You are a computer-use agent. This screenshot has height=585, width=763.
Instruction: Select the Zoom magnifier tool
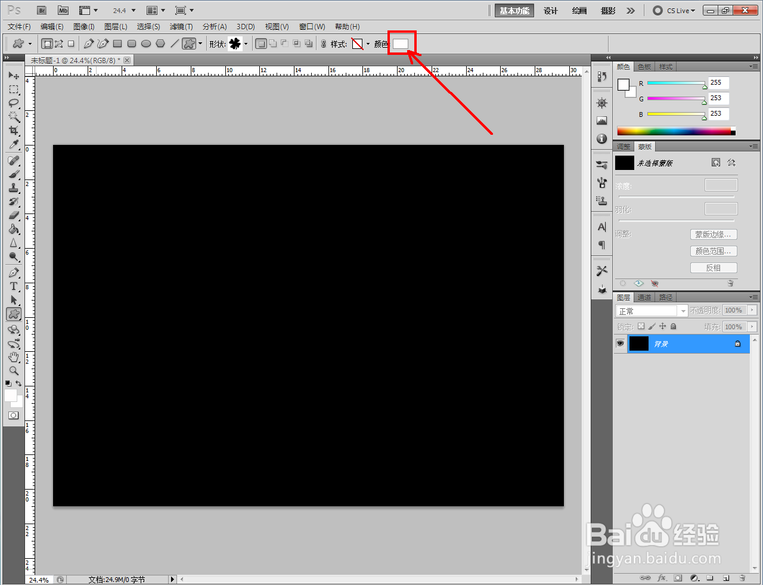[x=14, y=371]
